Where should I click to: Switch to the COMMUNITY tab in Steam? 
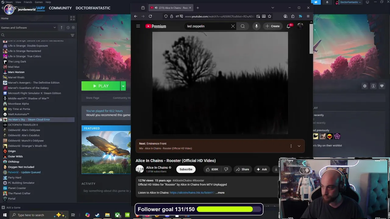pyautogui.click(x=60, y=8)
